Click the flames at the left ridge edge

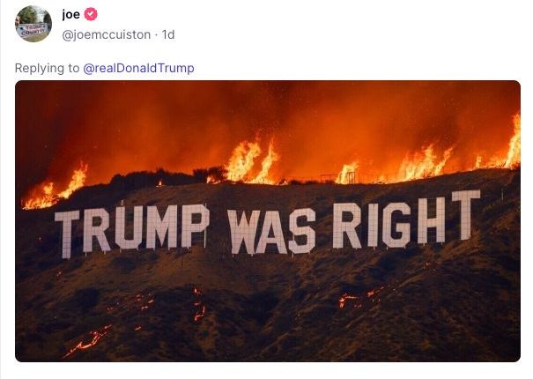(56, 188)
